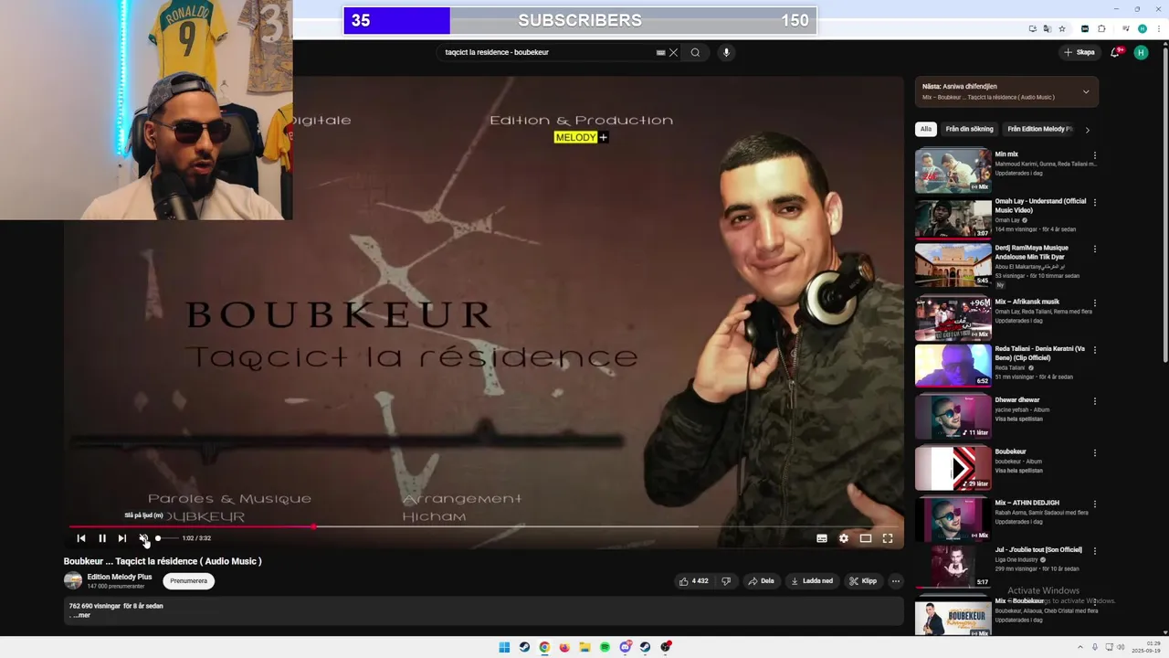
Task: Like the video showing 4 432 likes
Action: (694, 581)
